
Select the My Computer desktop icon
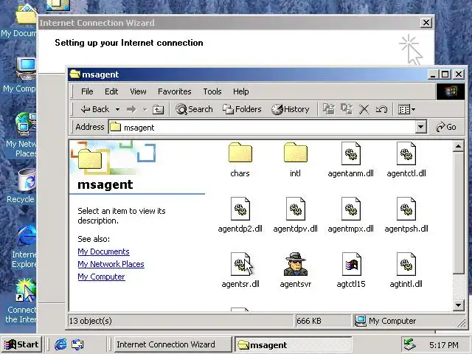[x=21, y=75]
